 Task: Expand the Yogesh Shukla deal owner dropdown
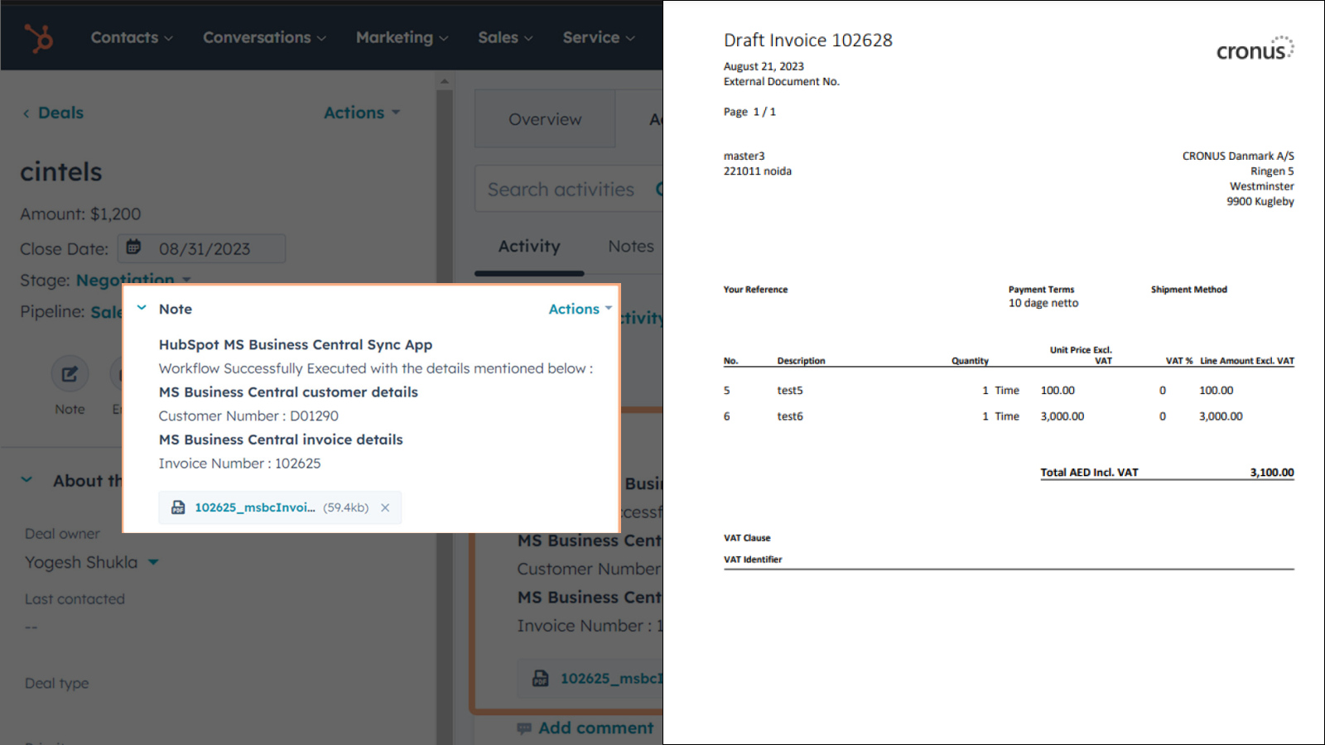click(x=152, y=562)
